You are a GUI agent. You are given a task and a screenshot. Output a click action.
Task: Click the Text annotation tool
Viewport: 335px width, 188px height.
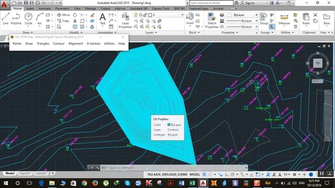tap(103, 19)
